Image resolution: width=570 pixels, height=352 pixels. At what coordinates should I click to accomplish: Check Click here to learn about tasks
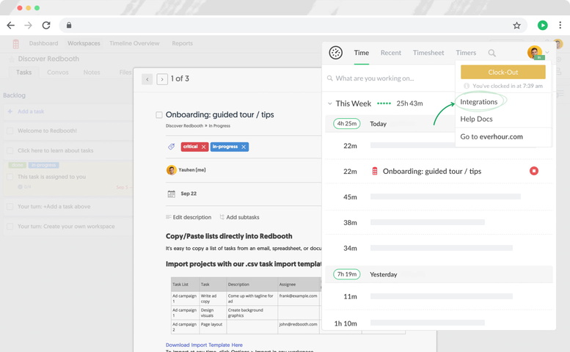pos(10,150)
